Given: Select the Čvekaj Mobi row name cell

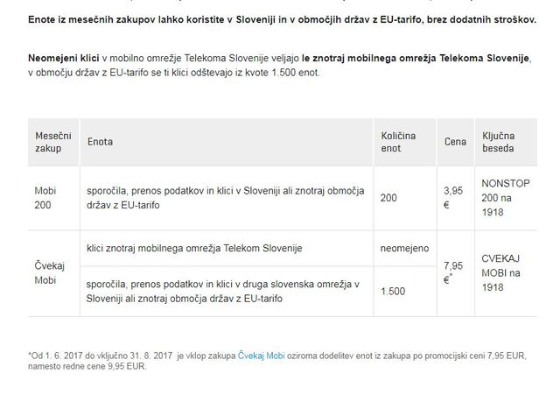Looking at the screenshot, I should click(x=53, y=273).
